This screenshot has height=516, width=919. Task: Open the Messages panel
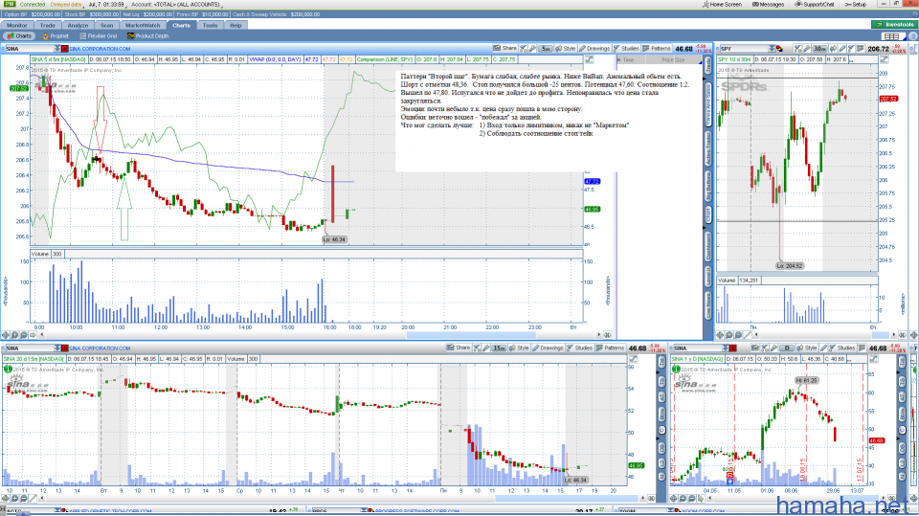(x=768, y=4)
